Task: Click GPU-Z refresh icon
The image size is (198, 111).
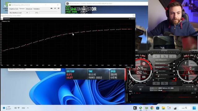Action: coord(55,8)
